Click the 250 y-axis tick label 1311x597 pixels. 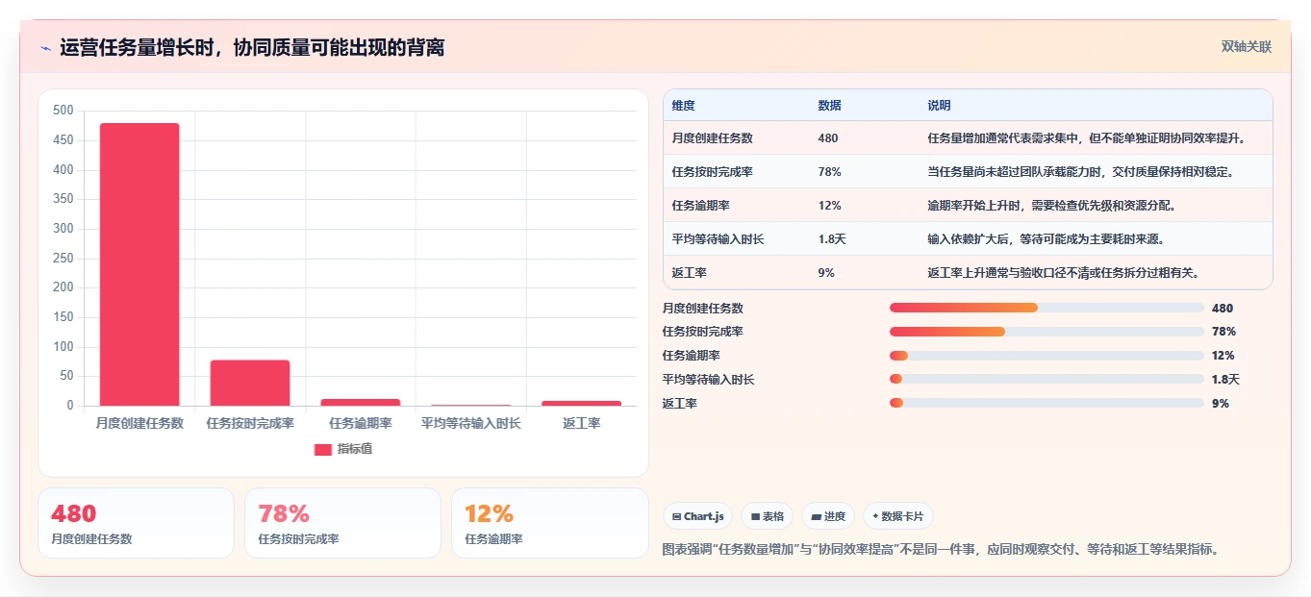click(63, 258)
